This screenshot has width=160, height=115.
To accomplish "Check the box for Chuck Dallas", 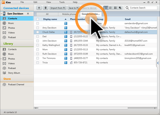I will (x=38, y=32).
